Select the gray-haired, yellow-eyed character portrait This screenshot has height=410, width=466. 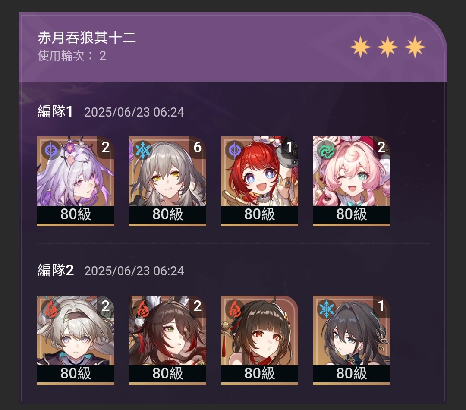[167, 181]
